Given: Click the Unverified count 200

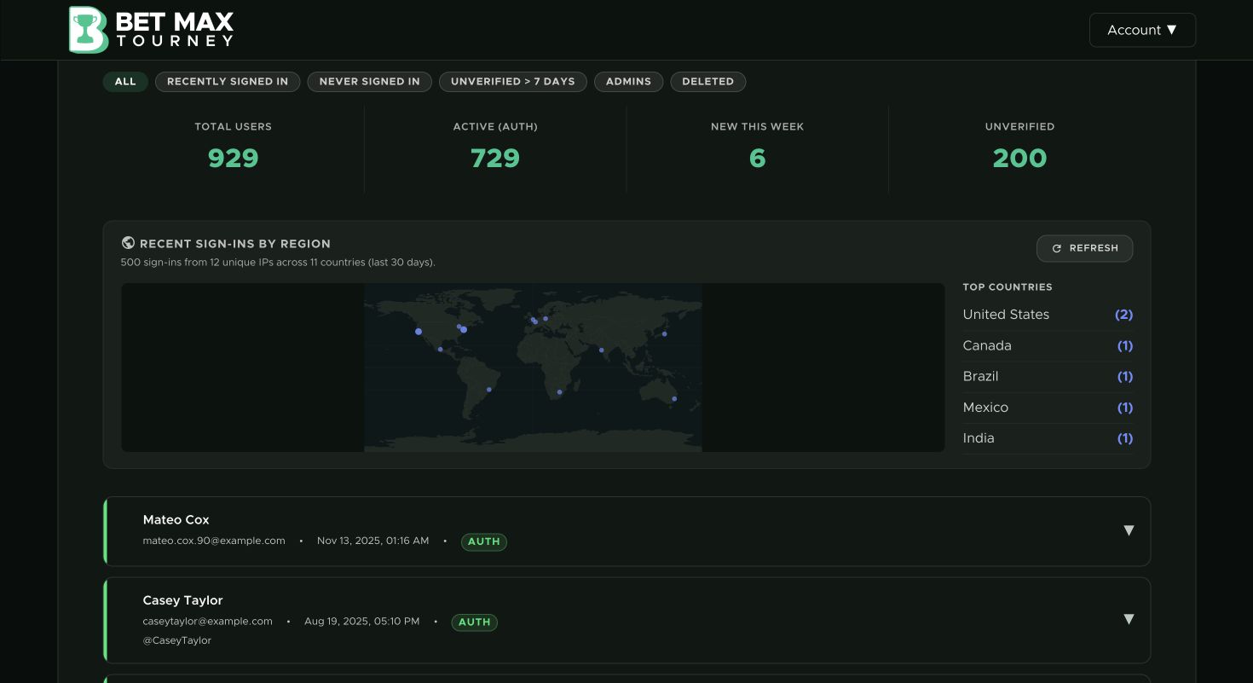Looking at the screenshot, I should click(1020, 158).
